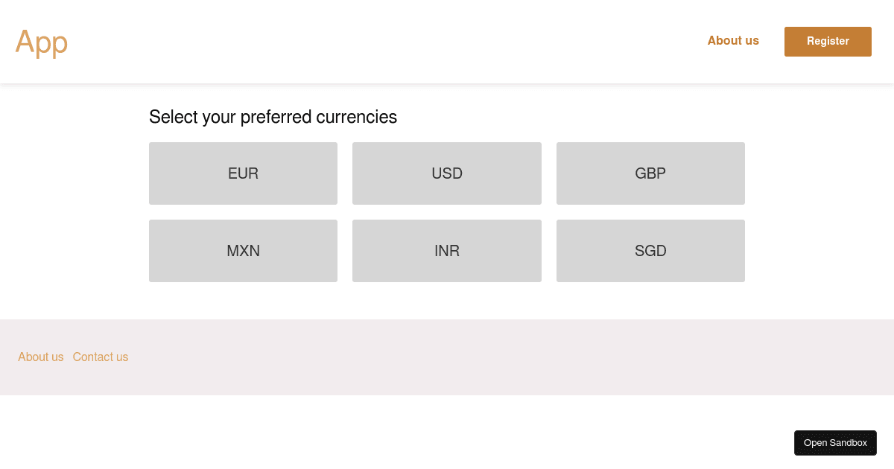This screenshot has height=469, width=894.
Task: Toggle the Indian rupee currency tile
Action: pos(447,251)
